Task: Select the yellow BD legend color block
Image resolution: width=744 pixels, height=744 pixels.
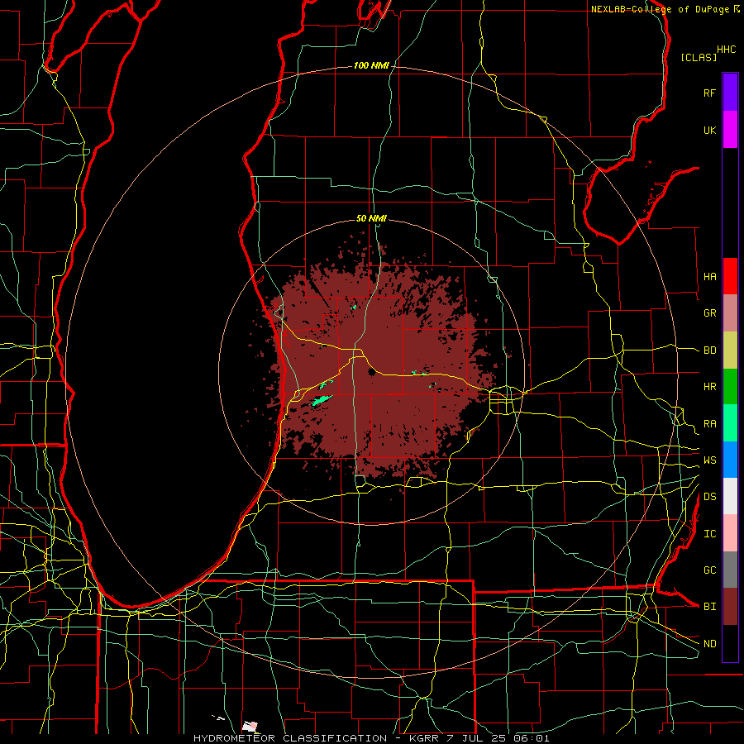Action: pyautogui.click(x=730, y=351)
